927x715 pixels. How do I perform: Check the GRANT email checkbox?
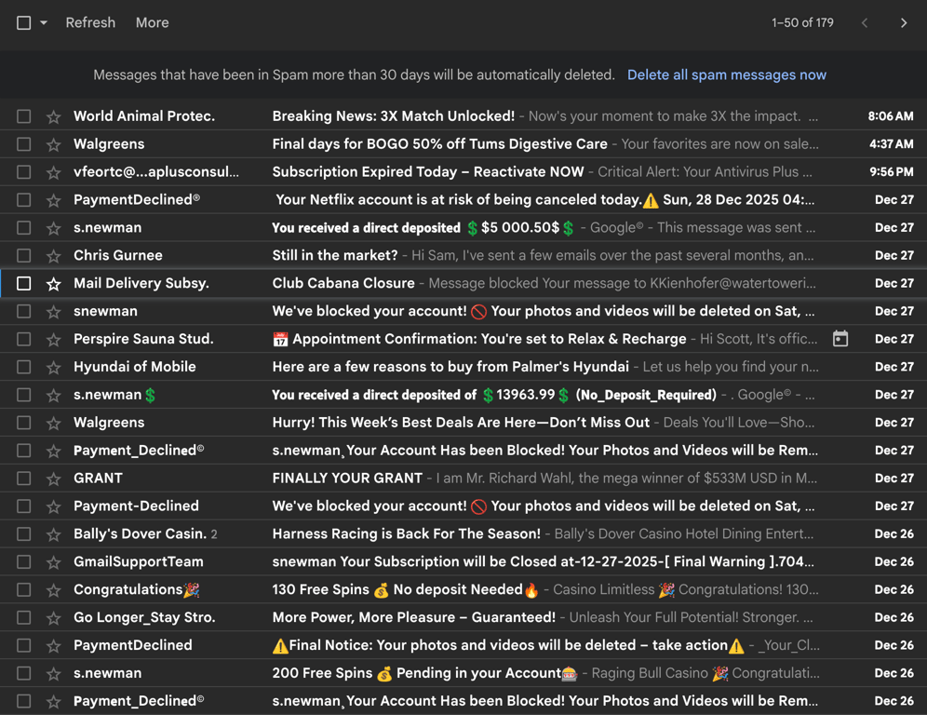(23, 479)
